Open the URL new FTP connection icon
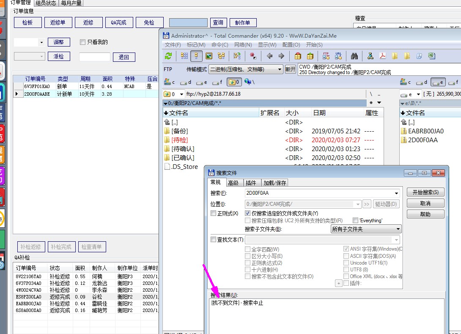The width and height of the screenshot is (461, 334). (x=338, y=56)
